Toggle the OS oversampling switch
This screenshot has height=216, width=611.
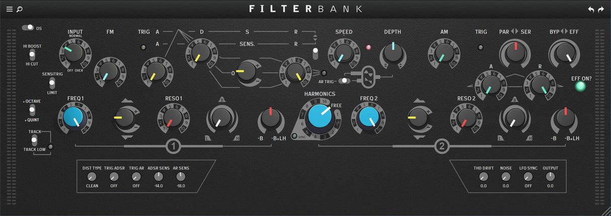click(28, 28)
